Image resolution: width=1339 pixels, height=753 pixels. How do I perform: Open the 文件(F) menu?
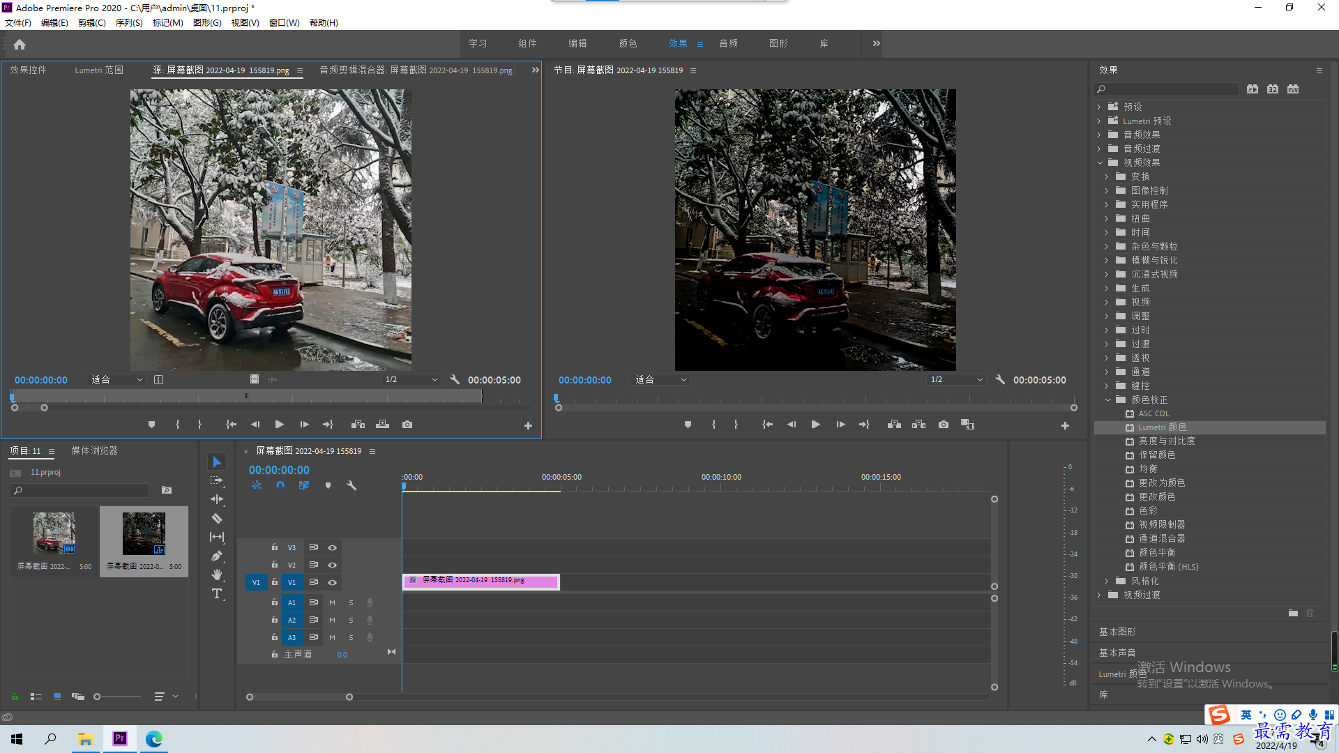pyautogui.click(x=18, y=23)
